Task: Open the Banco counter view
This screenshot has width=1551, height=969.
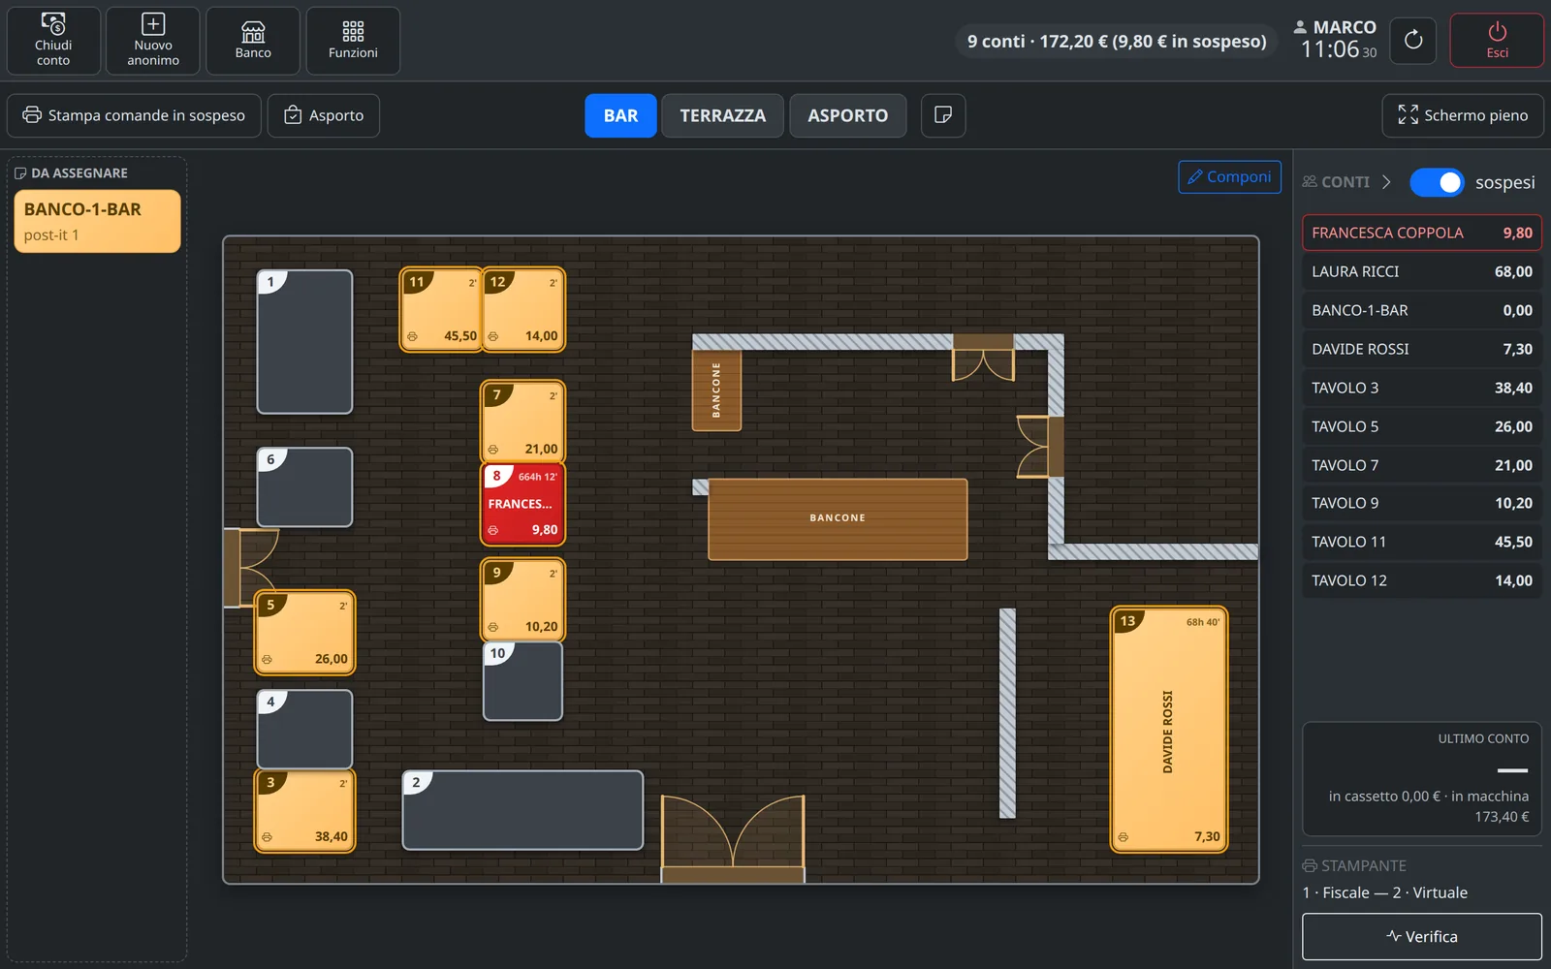Action: tap(253, 41)
